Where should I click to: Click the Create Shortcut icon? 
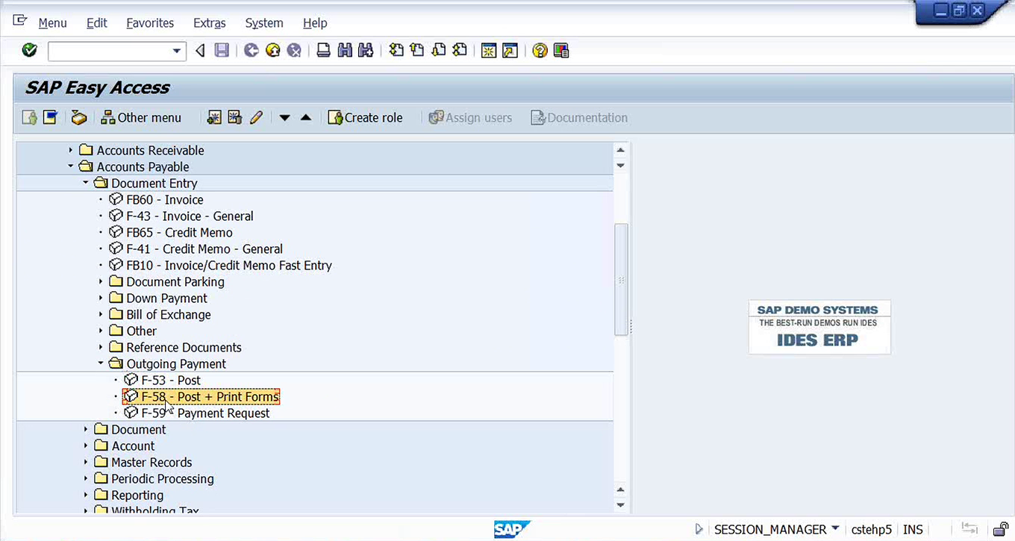510,51
